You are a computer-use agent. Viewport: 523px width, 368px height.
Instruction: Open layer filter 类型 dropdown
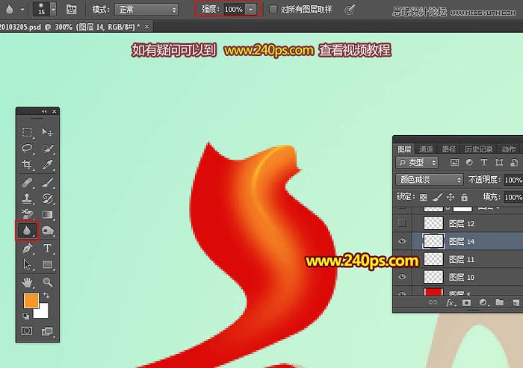pos(417,162)
